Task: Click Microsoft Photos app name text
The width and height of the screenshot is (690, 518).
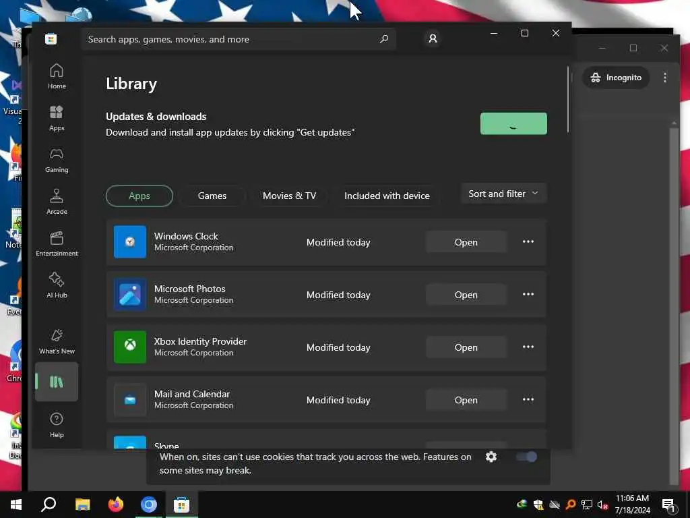Action: [189, 289]
